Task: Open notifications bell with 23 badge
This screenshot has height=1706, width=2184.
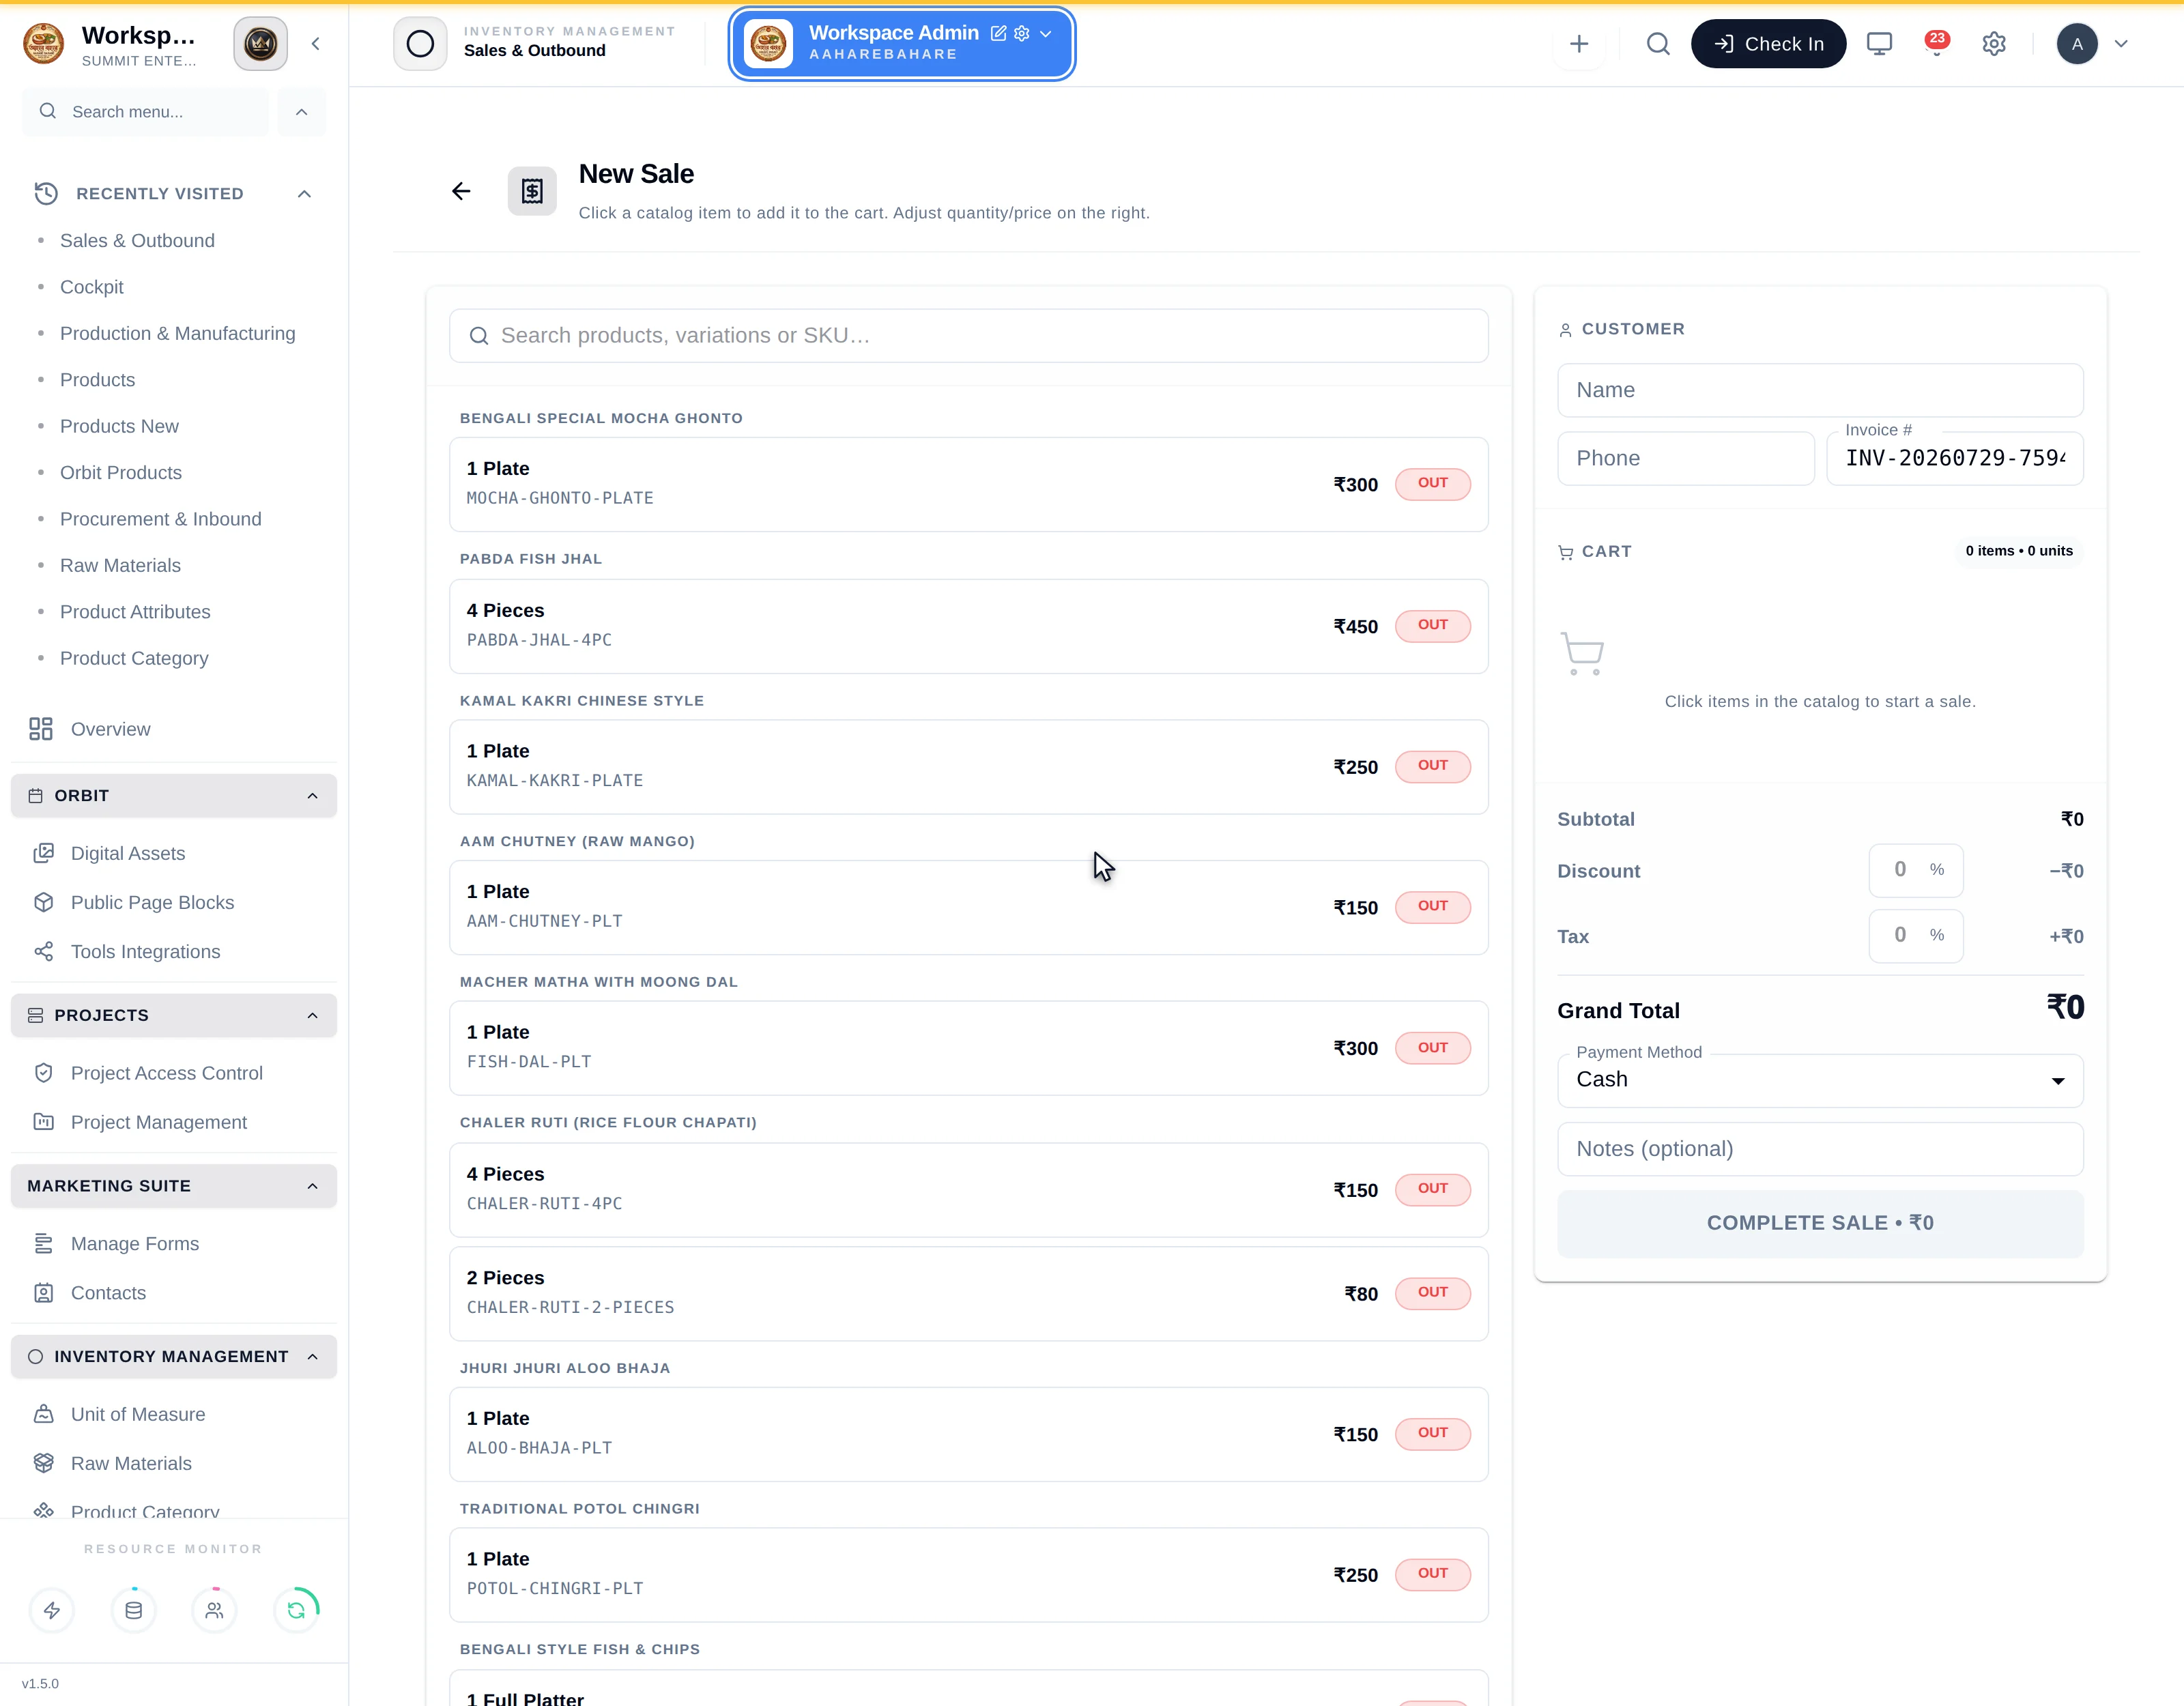Action: click(1936, 44)
